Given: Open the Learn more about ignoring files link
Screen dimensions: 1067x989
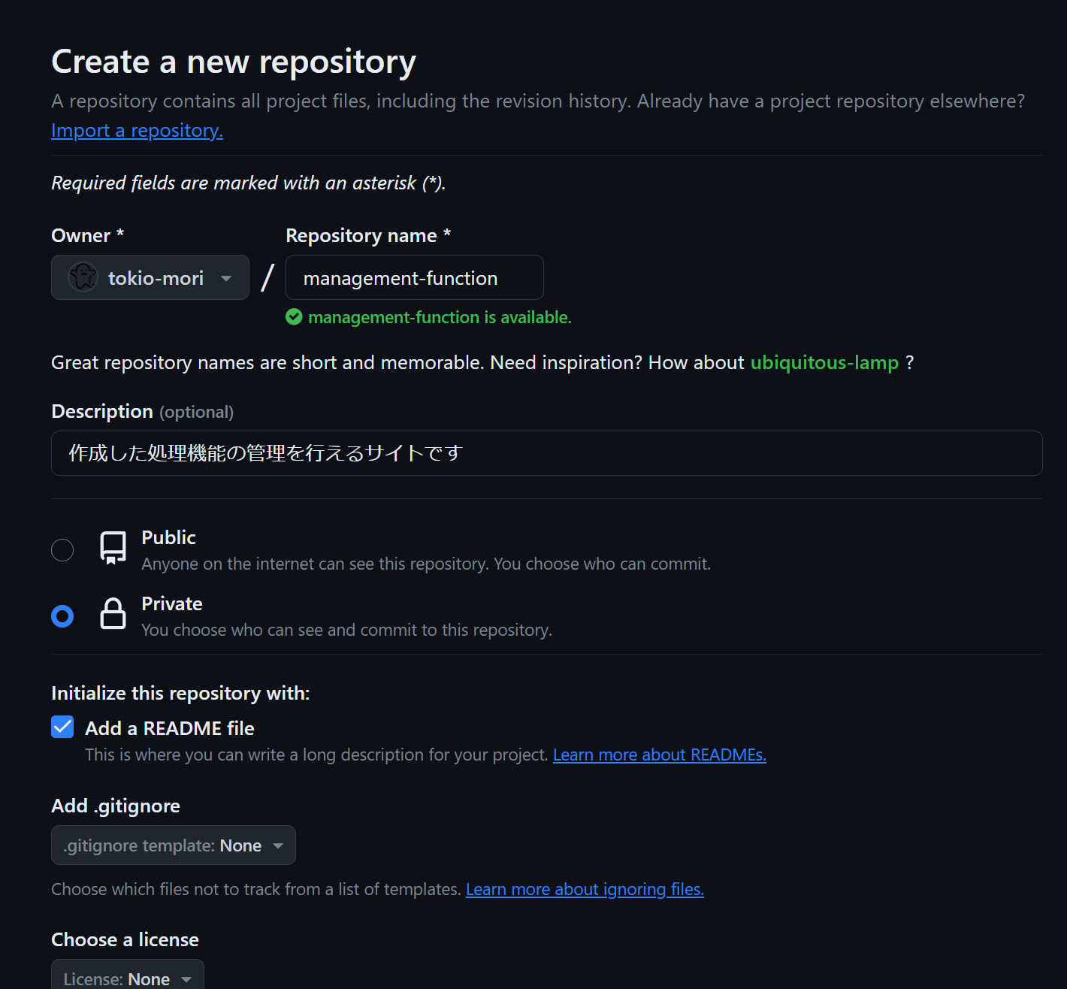Looking at the screenshot, I should pos(585,889).
